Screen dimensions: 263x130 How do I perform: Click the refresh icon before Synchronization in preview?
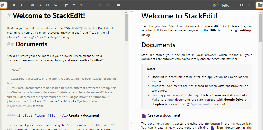click(x=188, y=104)
